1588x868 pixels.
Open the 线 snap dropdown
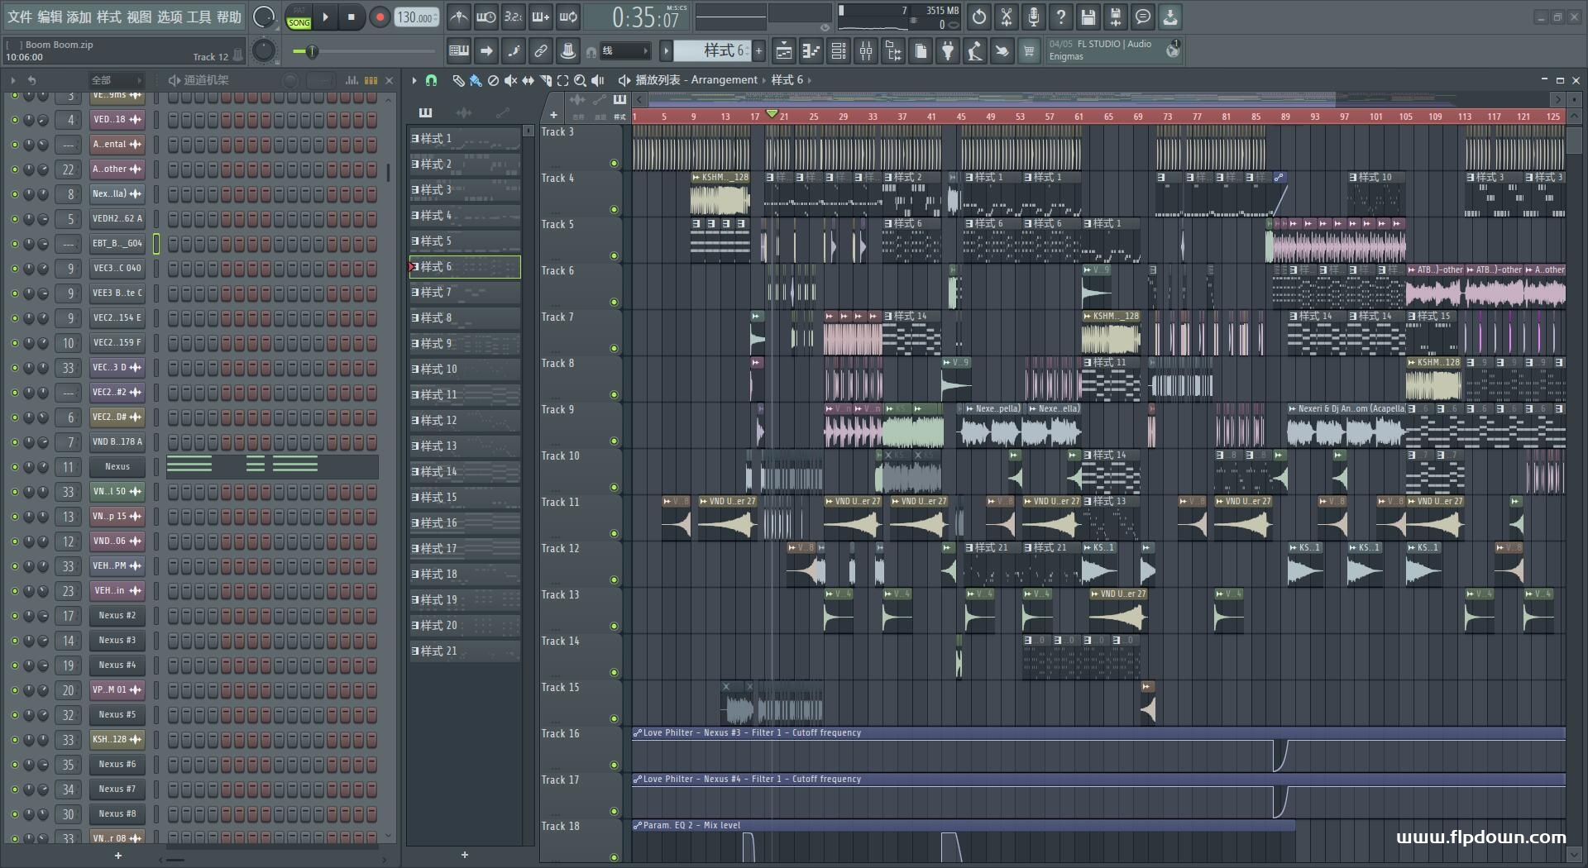click(x=624, y=51)
